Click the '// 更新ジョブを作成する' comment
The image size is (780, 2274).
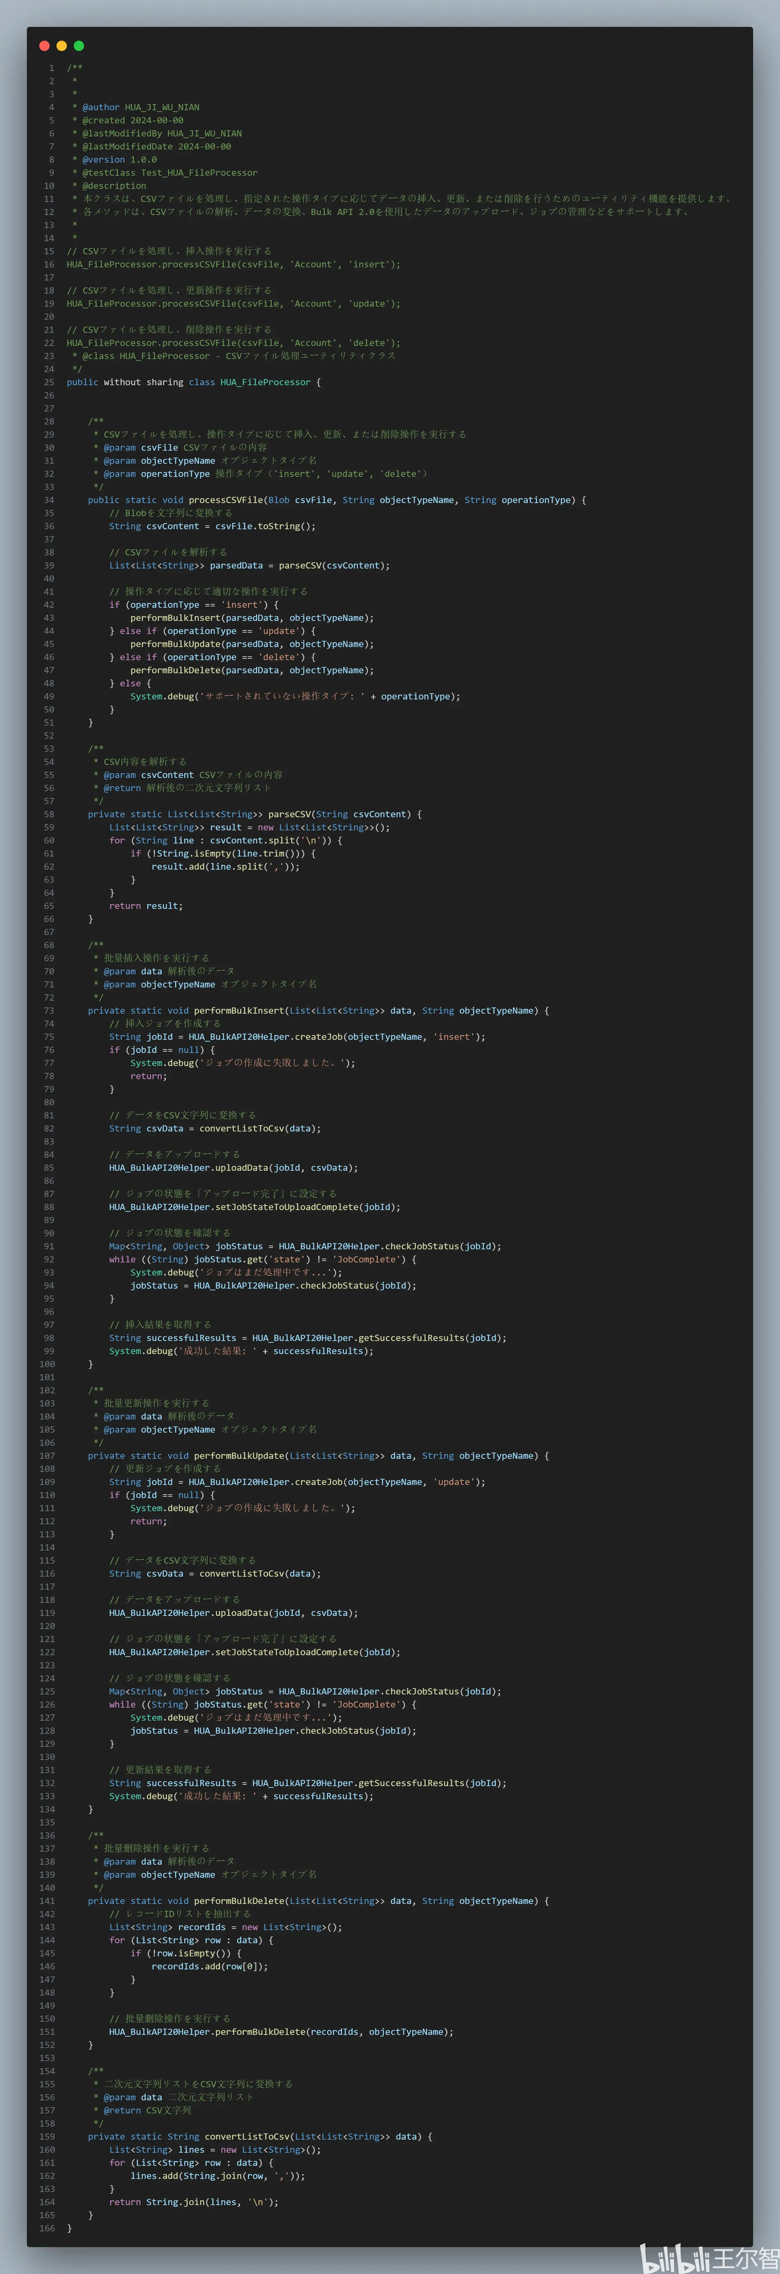click(x=165, y=1469)
